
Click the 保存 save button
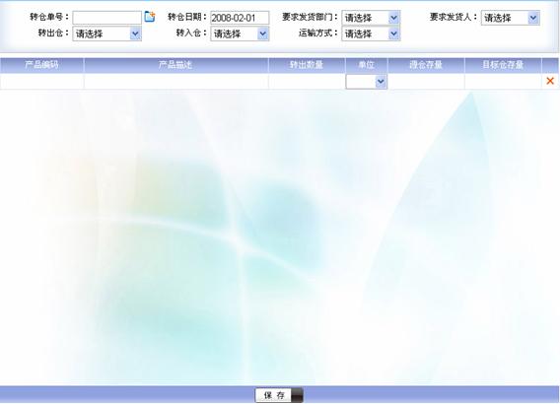pos(279,395)
